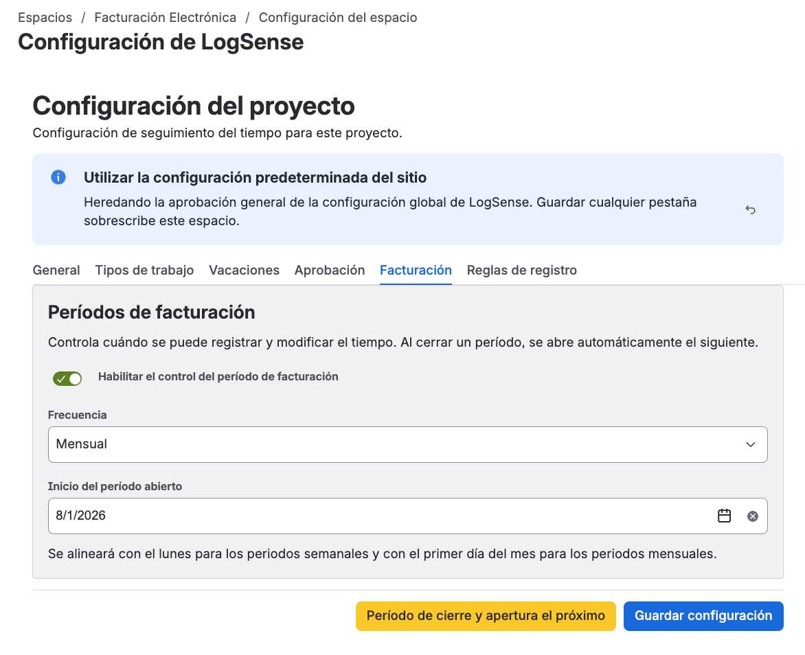
Task: Select the Vacaciones tab
Action: point(244,271)
